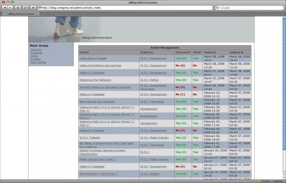The height and width of the screenshot is (183, 286).
Task: Click the errors and warning status text
Action: tap(272, 181)
